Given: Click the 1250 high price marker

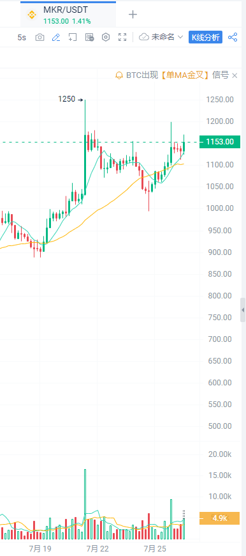Looking at the screenshot, I should click(70, 99).
